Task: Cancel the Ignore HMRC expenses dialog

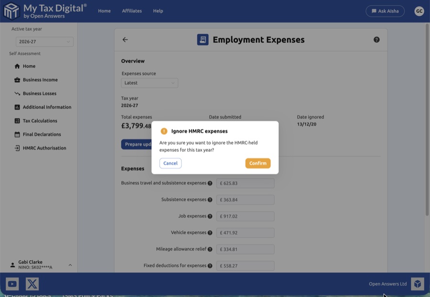Action: point(170,163)
